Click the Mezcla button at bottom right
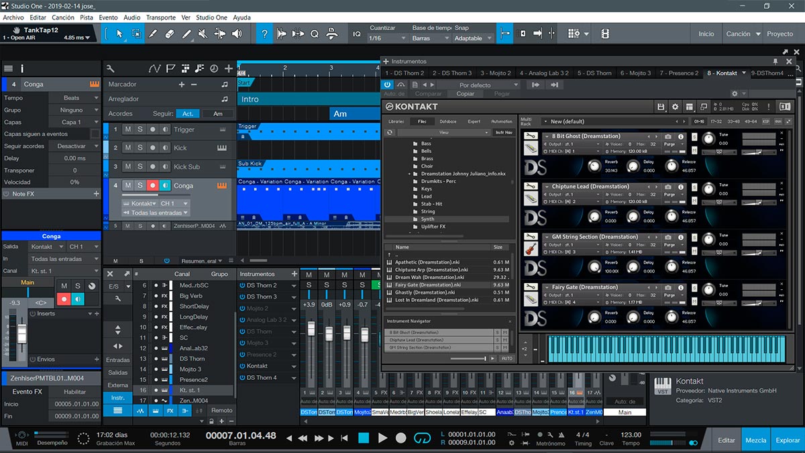This screenshot has width=805, height=453. (756, 440)
